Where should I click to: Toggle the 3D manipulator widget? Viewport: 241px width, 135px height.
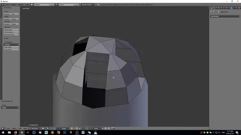pos(52,128)
